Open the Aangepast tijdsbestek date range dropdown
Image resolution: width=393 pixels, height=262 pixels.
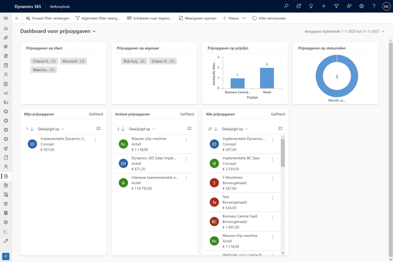344,31
